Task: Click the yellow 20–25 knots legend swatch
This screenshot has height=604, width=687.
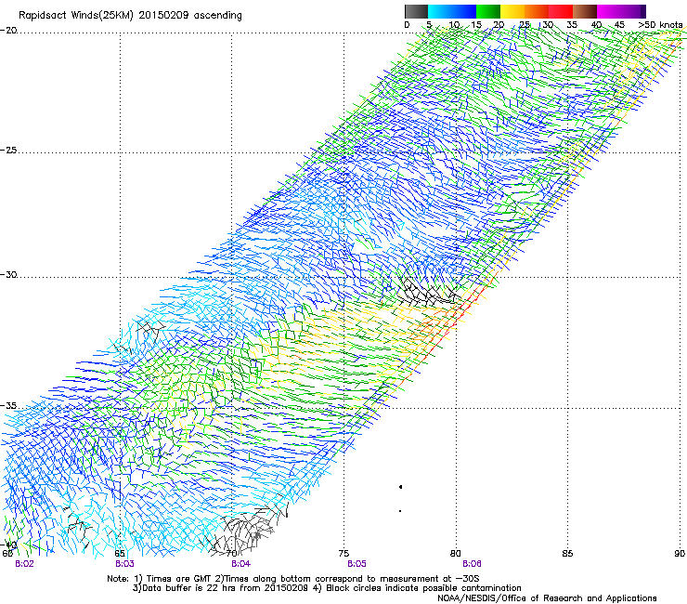Action: pos(512,11)
